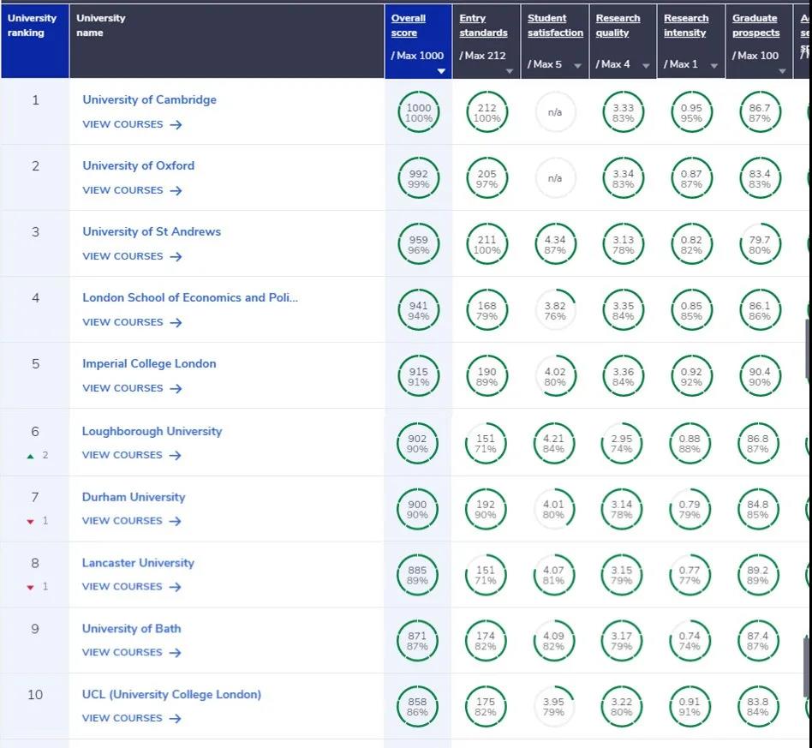Click the red down arrow under Durham's rank 7

click(31, 522)
